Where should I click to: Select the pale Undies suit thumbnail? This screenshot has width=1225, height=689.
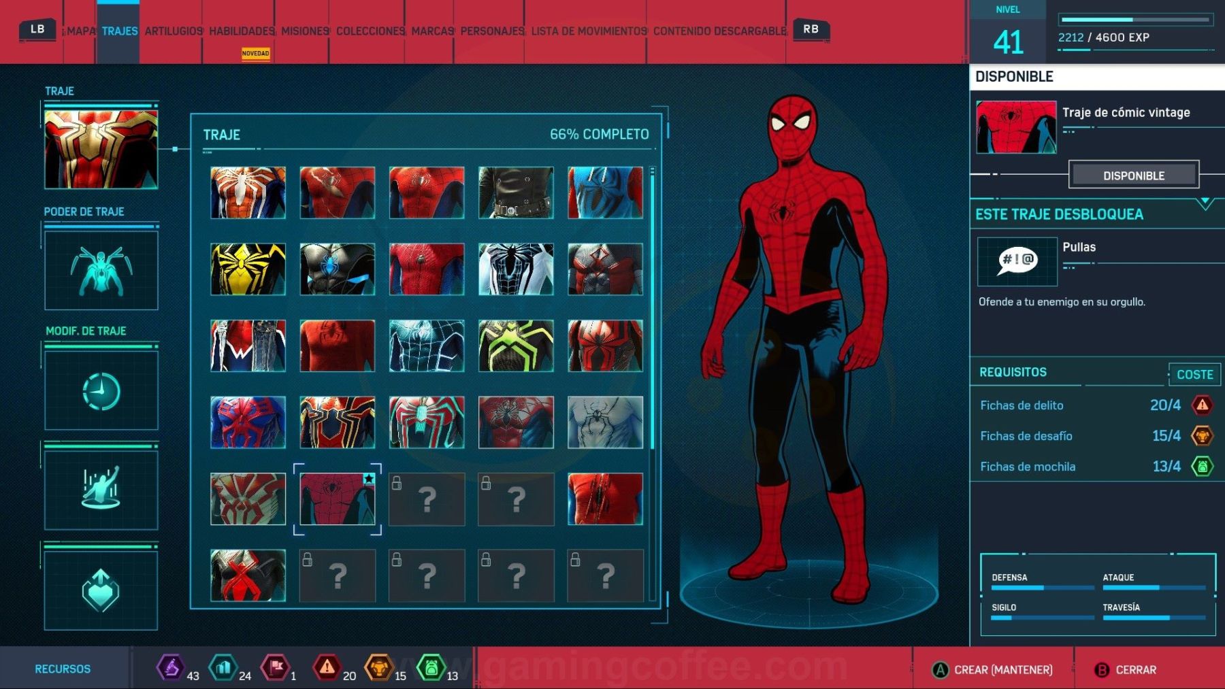(605, 422)
